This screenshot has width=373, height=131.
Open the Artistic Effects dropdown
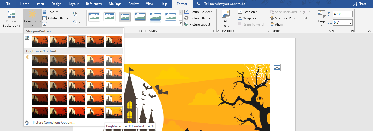(57, 18)
